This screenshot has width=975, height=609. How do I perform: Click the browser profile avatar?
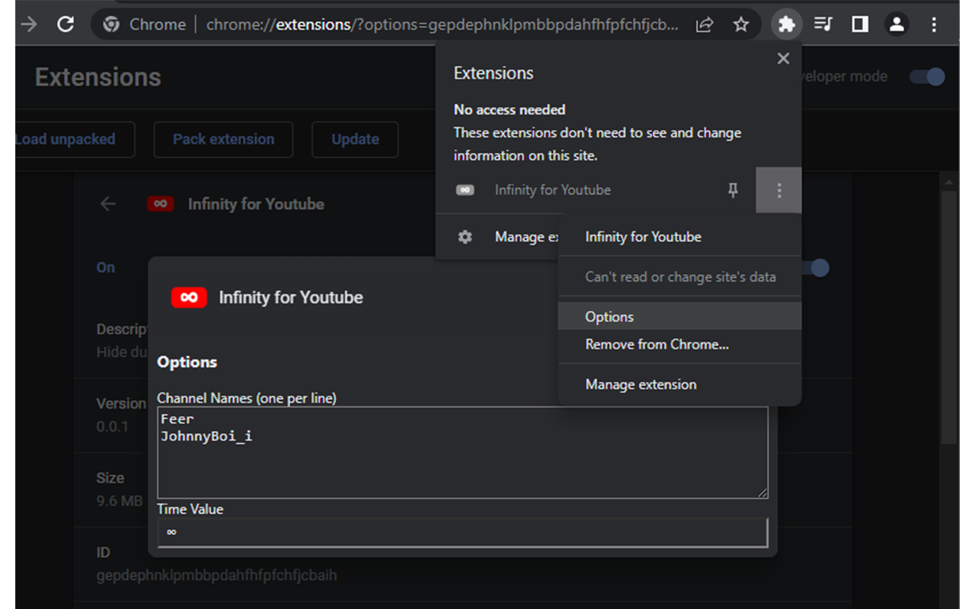click(897, 24)
